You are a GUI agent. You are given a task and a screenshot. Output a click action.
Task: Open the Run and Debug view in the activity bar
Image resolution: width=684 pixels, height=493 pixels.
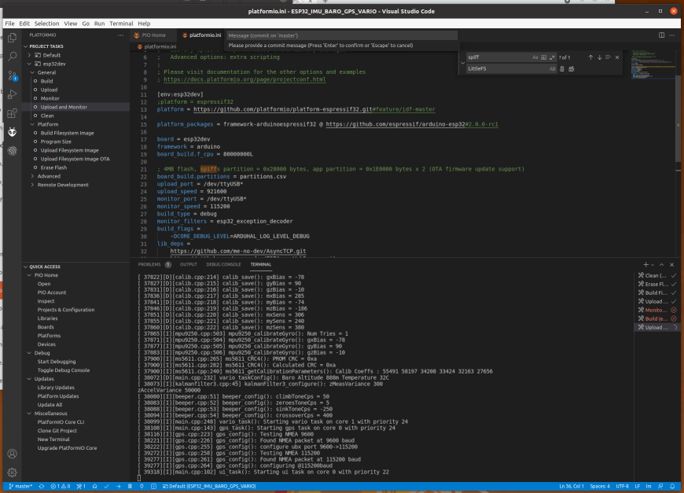pyautogui.click(x=13, y=94)
